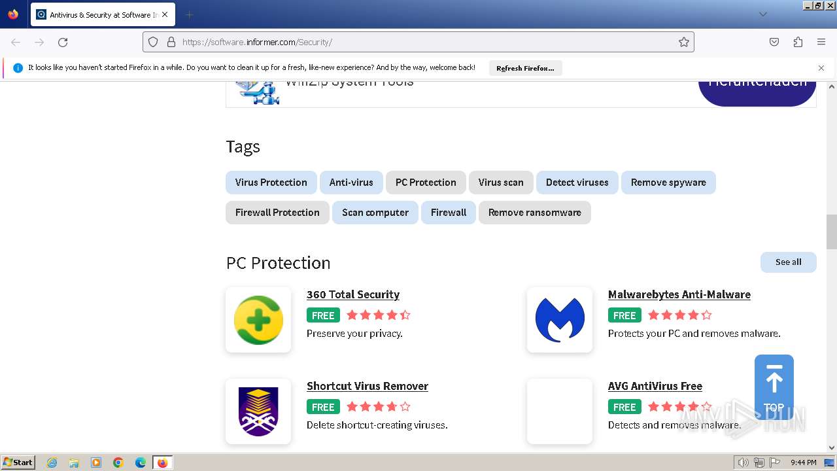The height and width of the screenshot is (471, 837).
Task: Jump to page top with TOP button
Action: click(774, 387)
